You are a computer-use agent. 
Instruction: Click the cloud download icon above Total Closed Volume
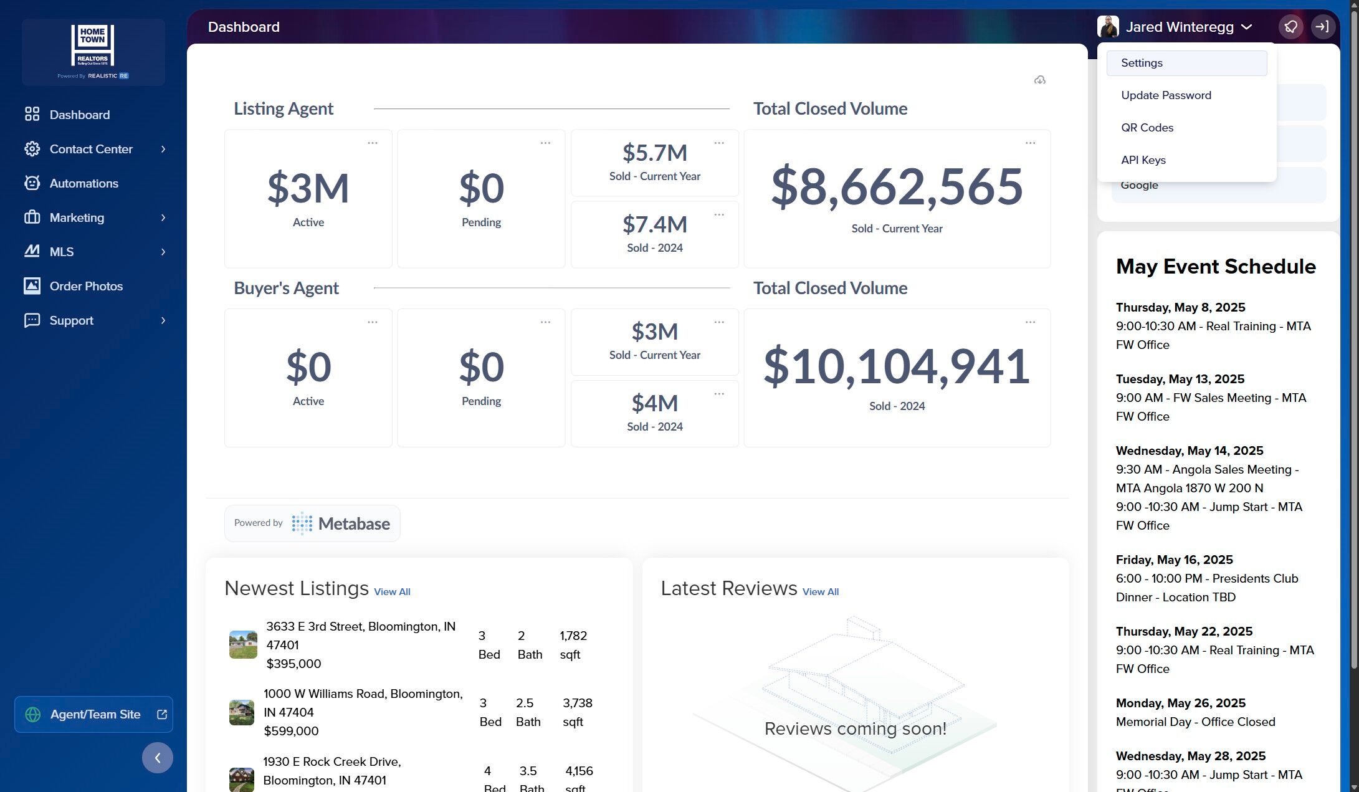pos(1040,80)
